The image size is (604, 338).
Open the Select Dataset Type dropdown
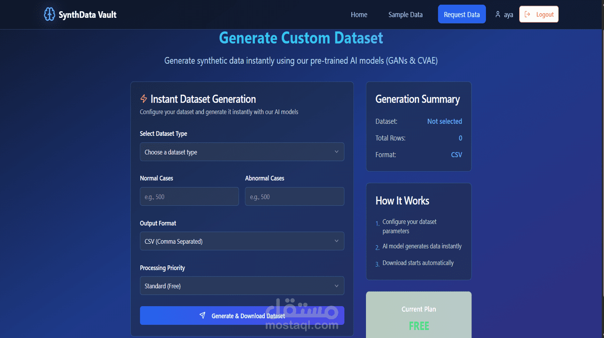[242, 152]
